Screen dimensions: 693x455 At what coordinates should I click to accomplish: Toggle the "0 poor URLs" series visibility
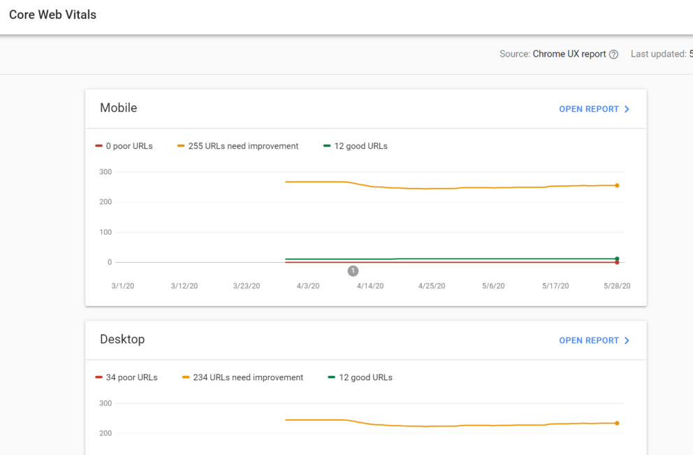pos(124,145)
